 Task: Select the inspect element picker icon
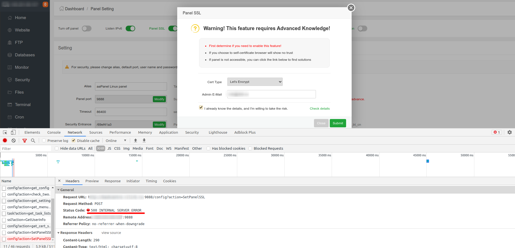pyautogui.click(x=5, y=132)
